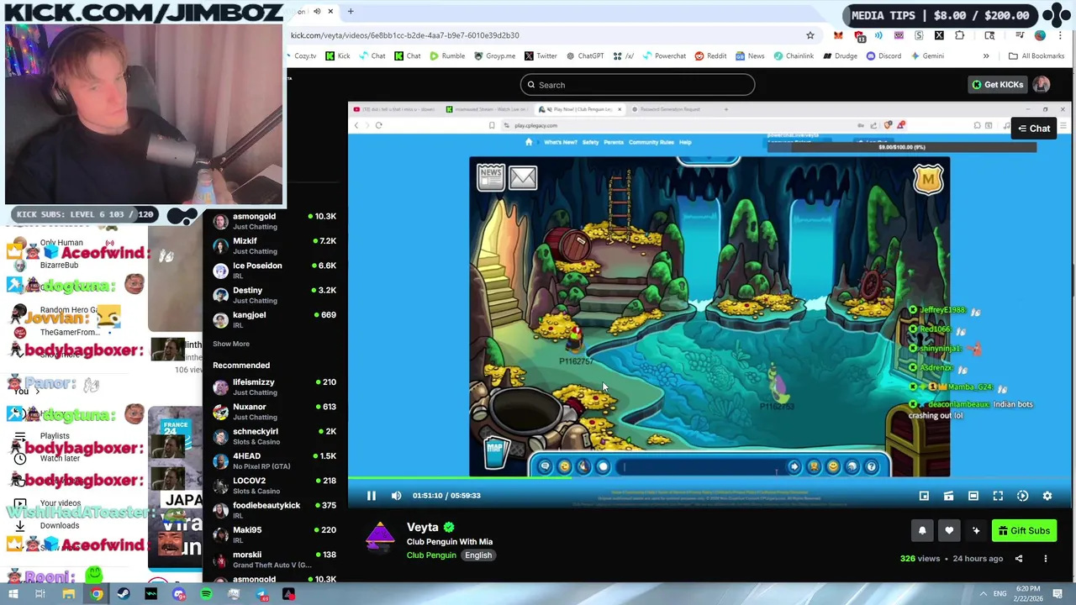Open browser extensions puzzle icon
This screenshot has height=605, width=1076.
tap(959, 35)
